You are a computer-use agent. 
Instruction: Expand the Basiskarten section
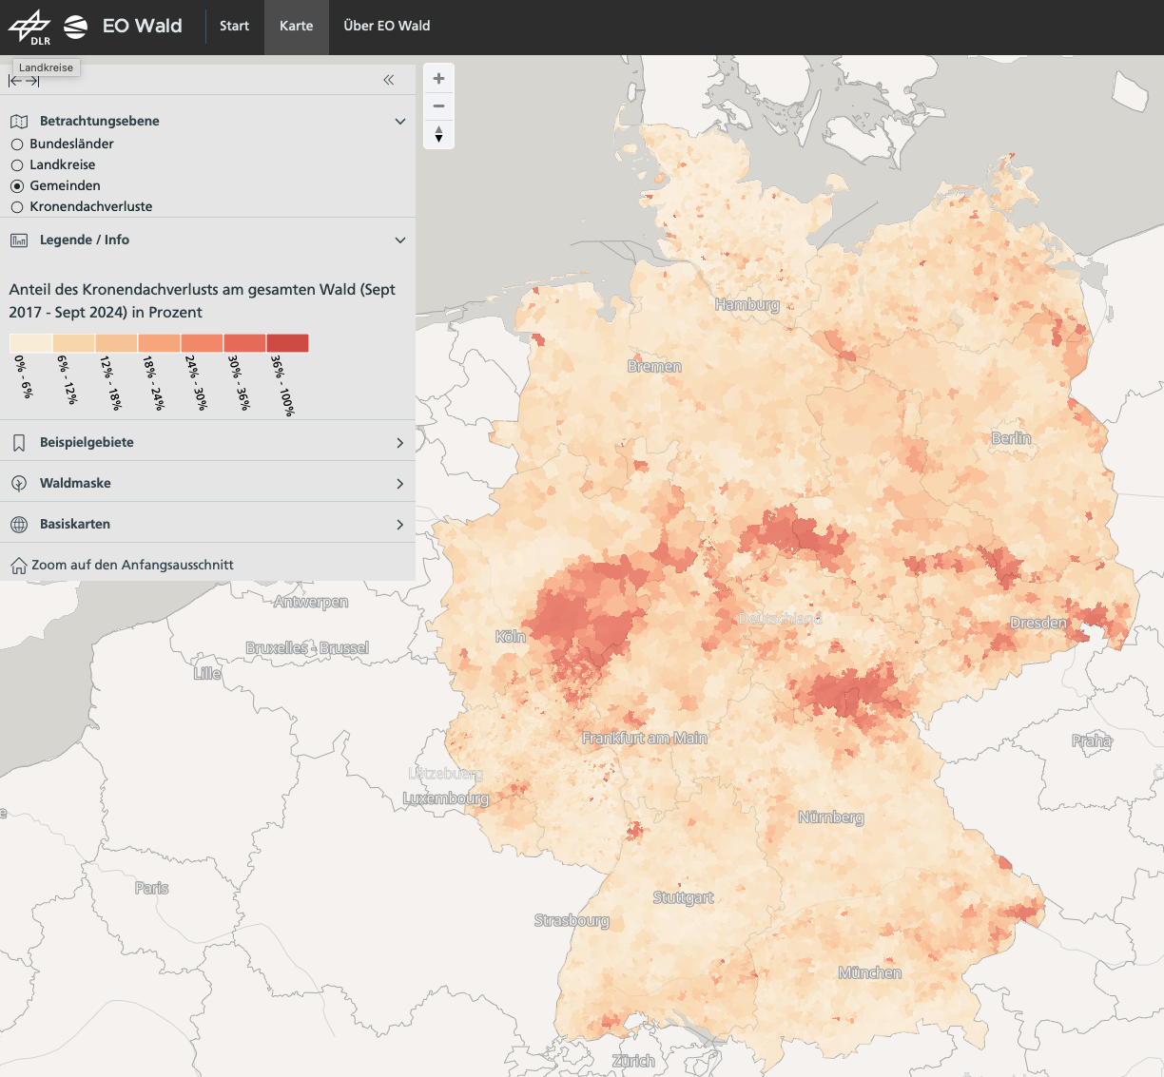click(400, 525)
